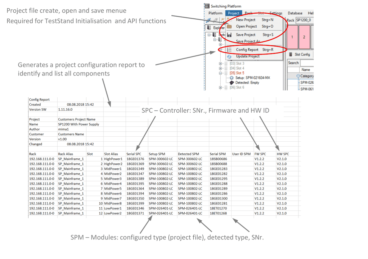The height and width of the screenshot is (259, 368).
Task: Click the Detected SPM column header
Action: tap(188, 154)
